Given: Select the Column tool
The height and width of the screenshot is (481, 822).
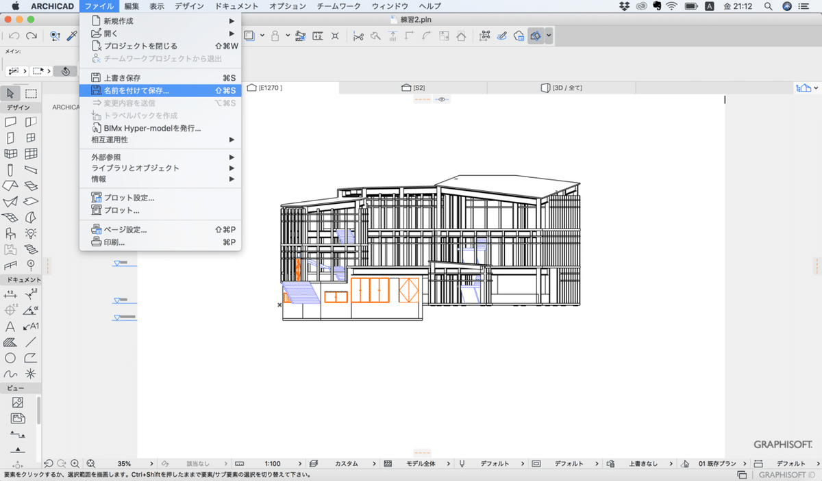Looking at the screenshot, I should pos(10,169).
